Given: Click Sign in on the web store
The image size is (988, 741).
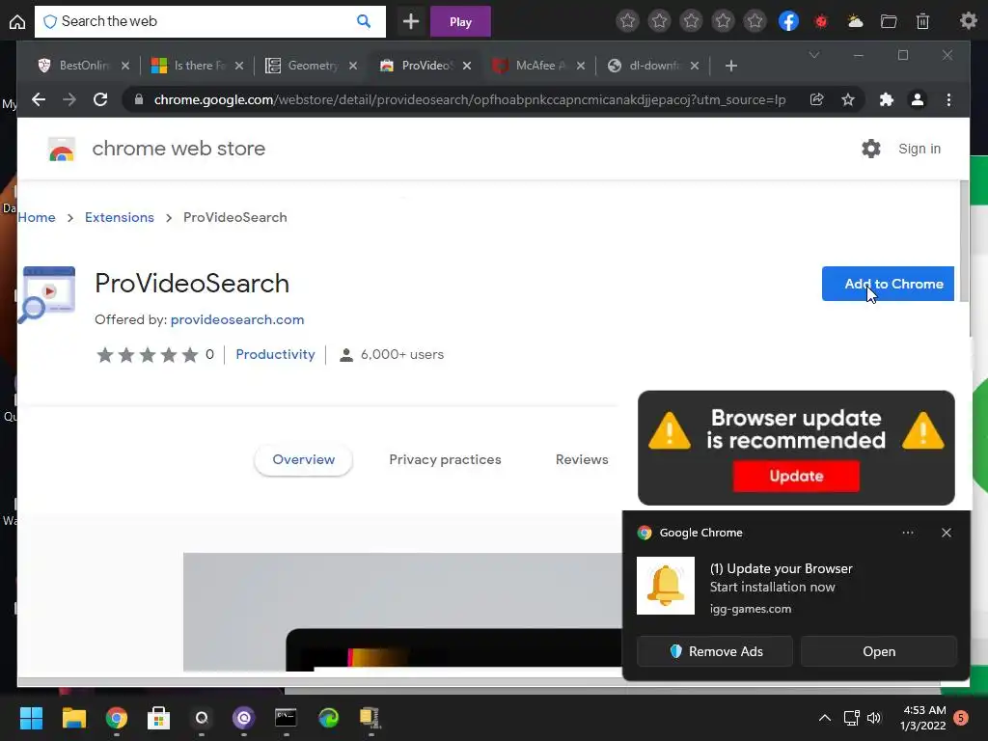Looking at the screenshot, I should 919,149.
